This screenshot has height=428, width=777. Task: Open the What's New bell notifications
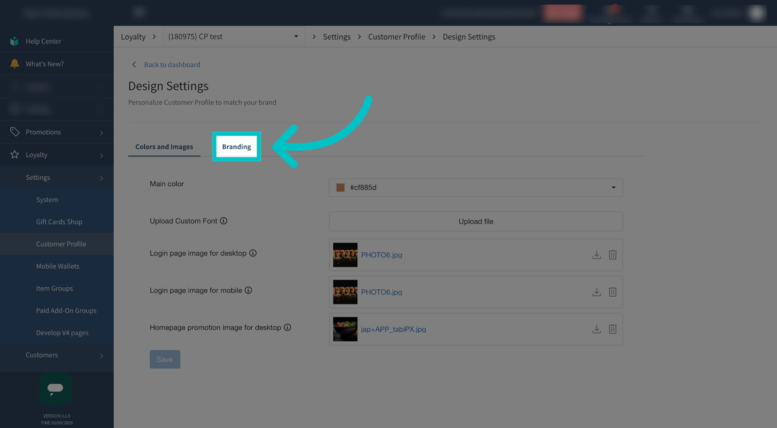pos(15,64)
